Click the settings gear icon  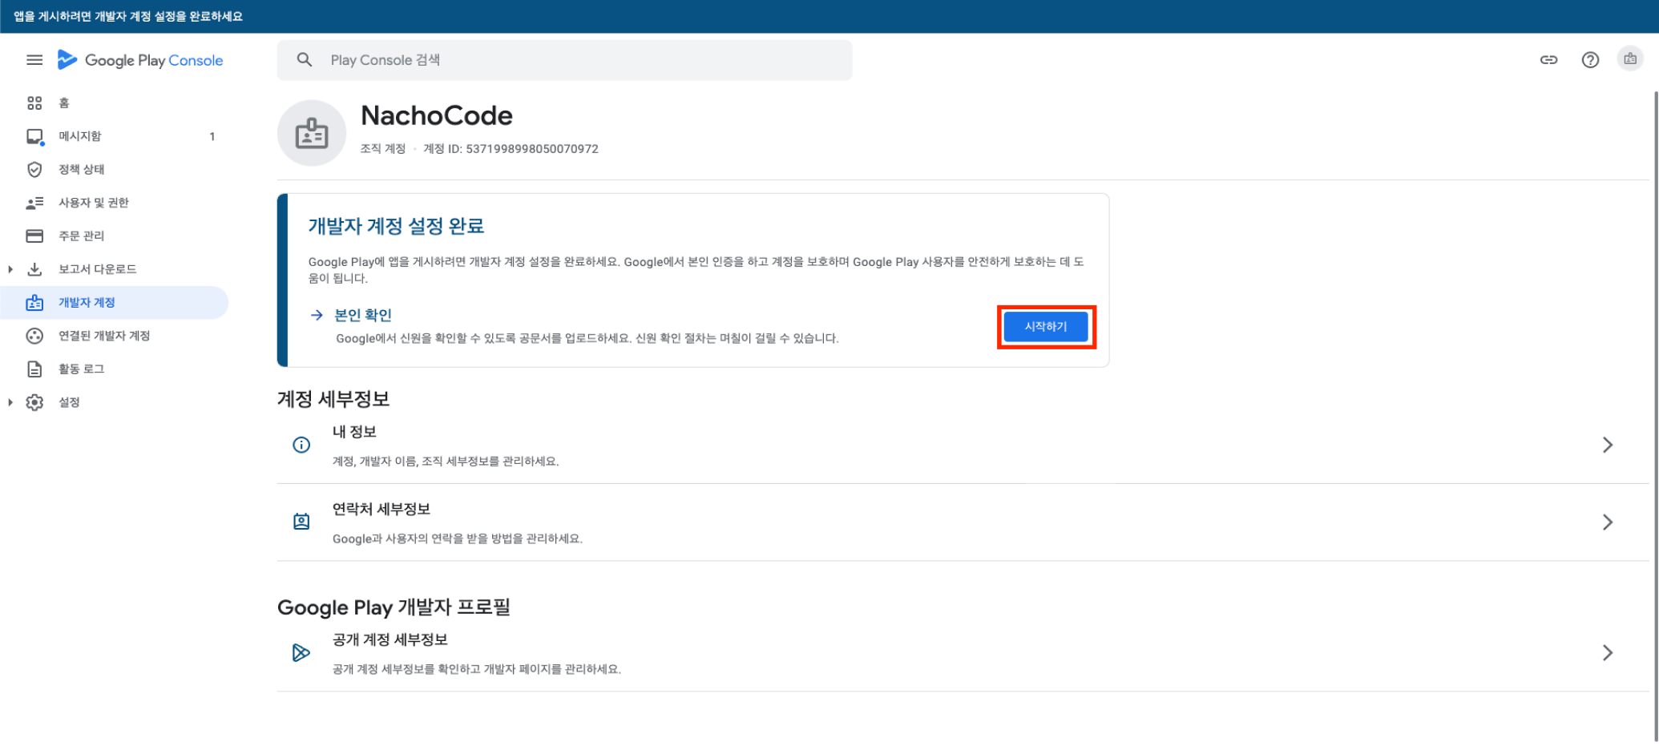click(x=34, y=403)
